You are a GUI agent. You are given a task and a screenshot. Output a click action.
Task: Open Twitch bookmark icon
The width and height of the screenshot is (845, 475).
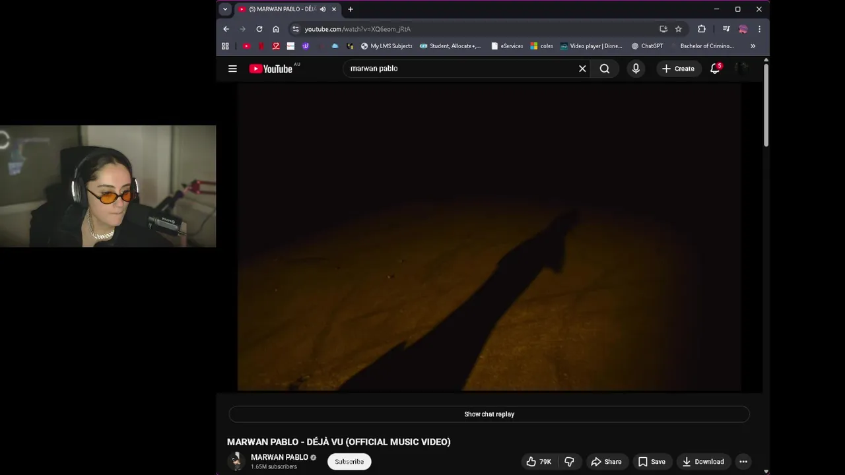[x=305, y=46]
